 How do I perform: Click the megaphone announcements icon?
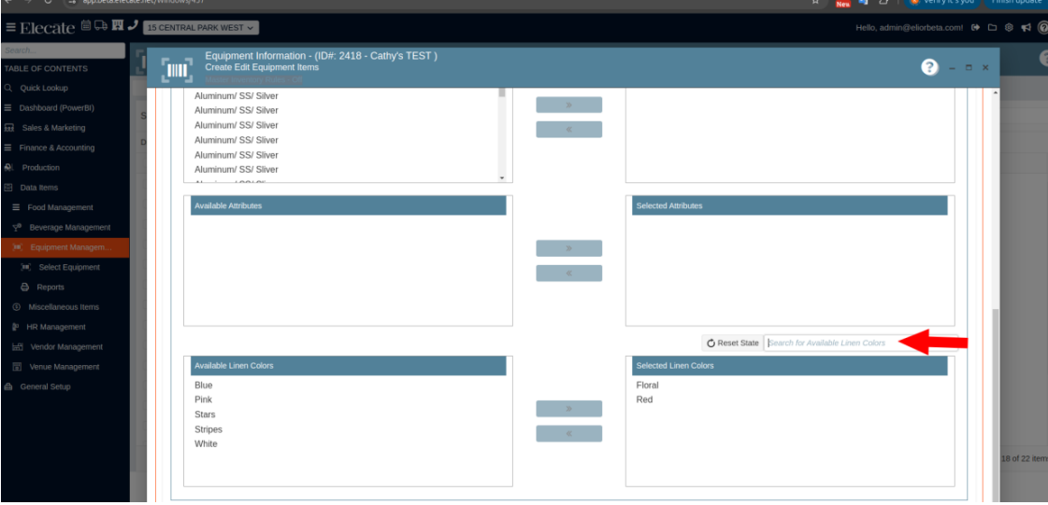click(x=1026, y=27)
